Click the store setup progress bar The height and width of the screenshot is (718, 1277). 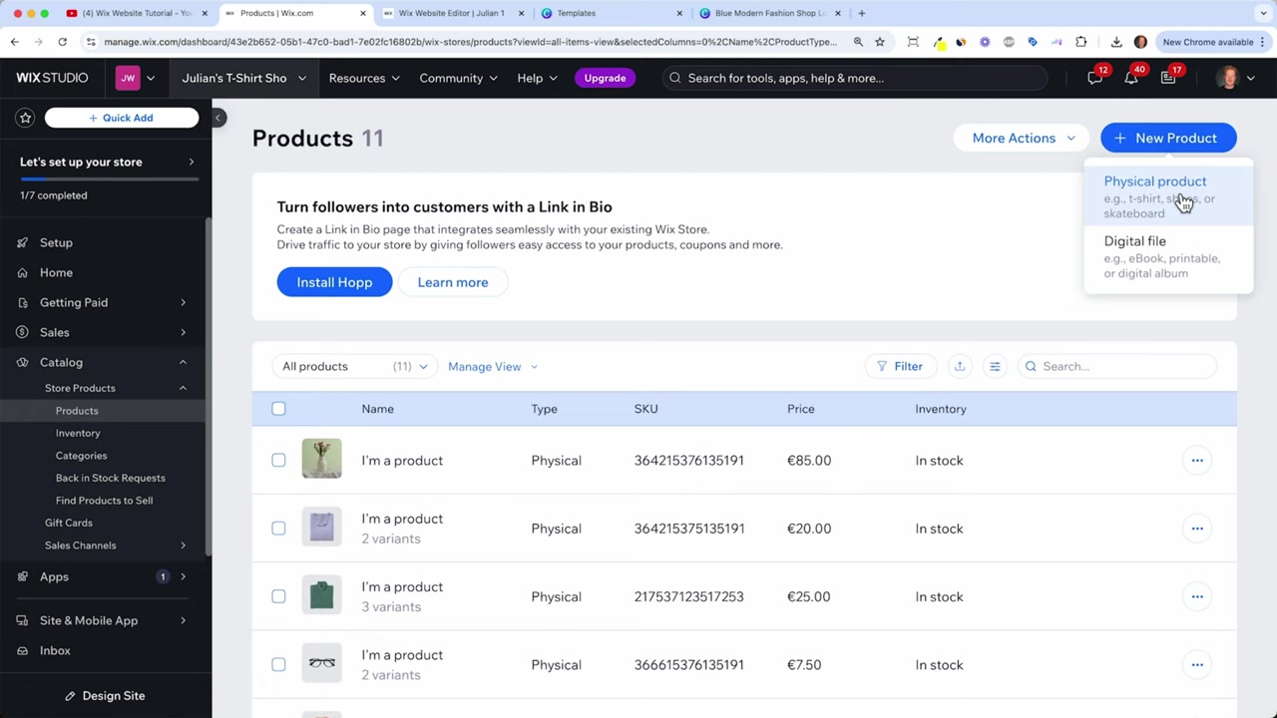(109, 179)
